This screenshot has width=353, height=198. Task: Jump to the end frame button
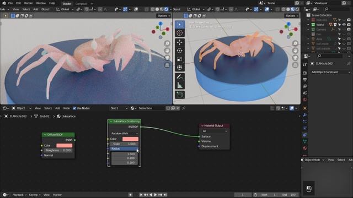pos(165,195)
